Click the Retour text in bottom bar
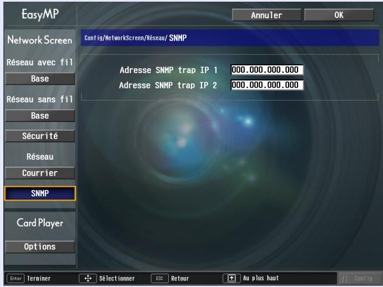This screenshot has height=287, width=383. click(180, 278)
